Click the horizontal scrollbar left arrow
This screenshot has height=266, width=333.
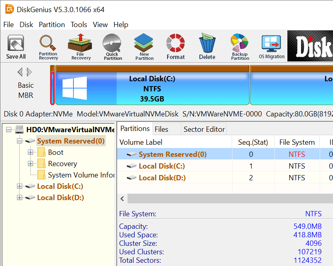click(x=122, y=198)
